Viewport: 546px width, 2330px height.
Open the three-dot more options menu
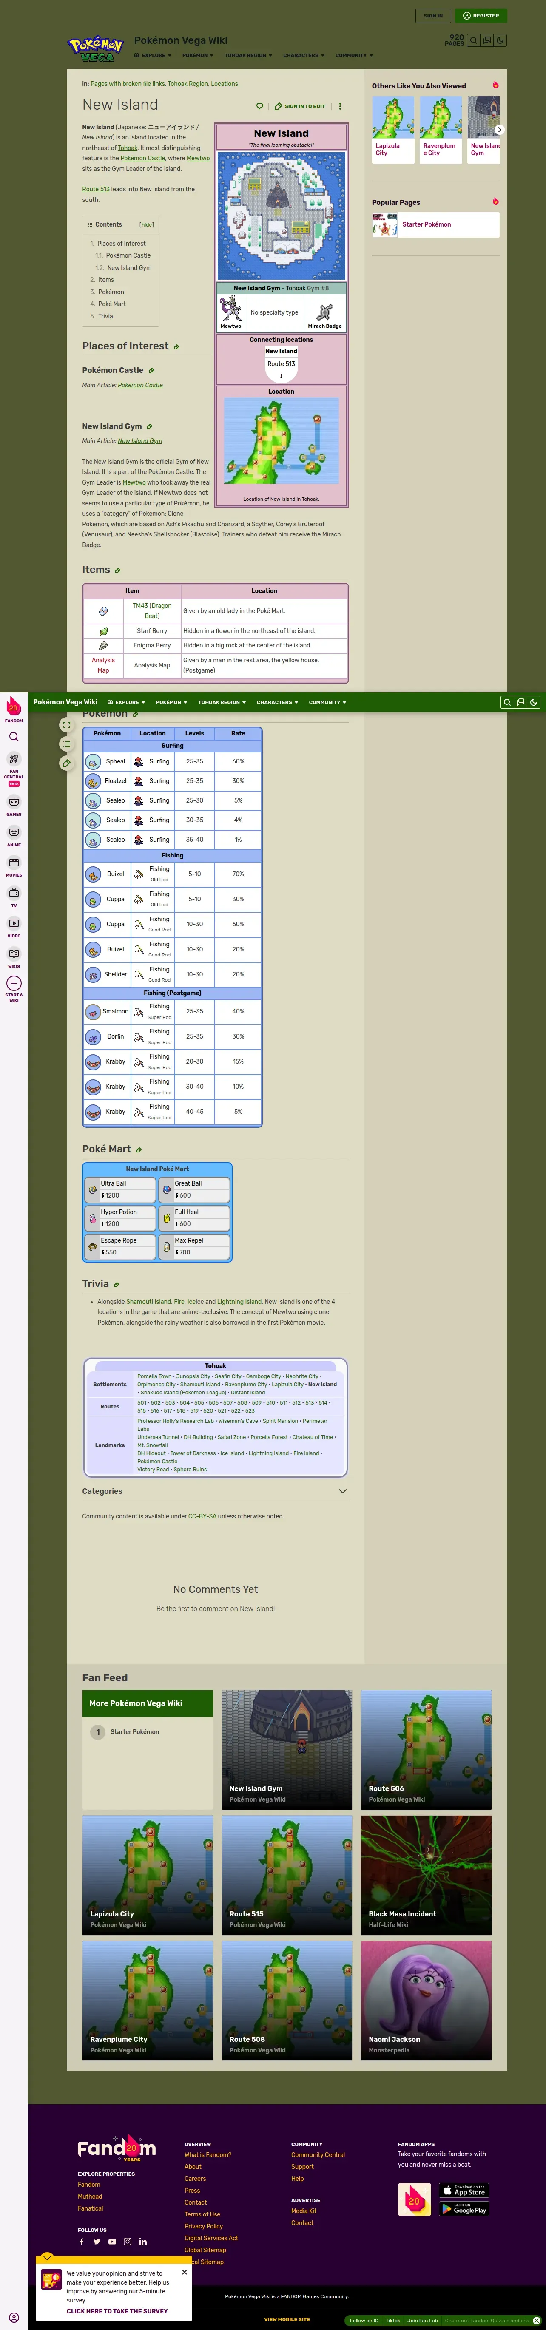(x=341, y=106)
